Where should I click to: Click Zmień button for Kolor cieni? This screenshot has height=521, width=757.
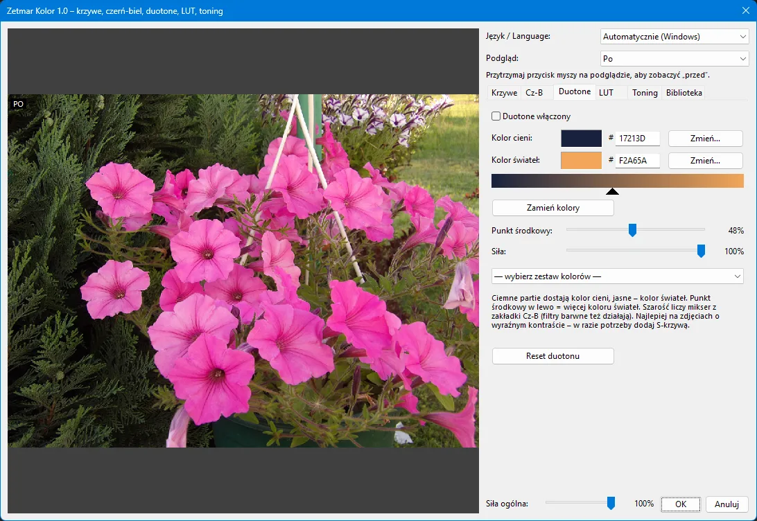[x=705, y=139]
